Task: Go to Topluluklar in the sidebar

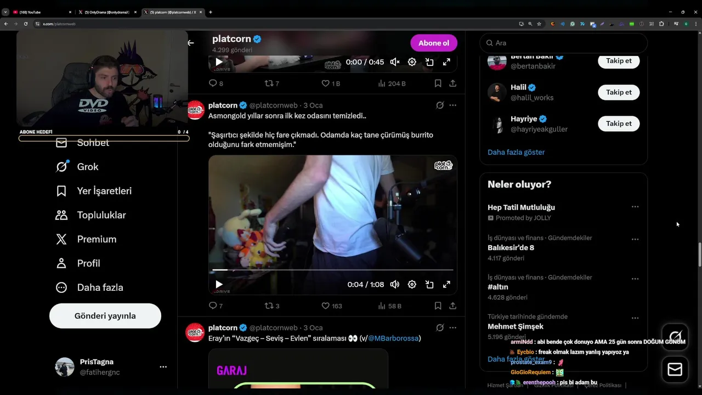Action: pyautogui.click(x=90, y=215)
